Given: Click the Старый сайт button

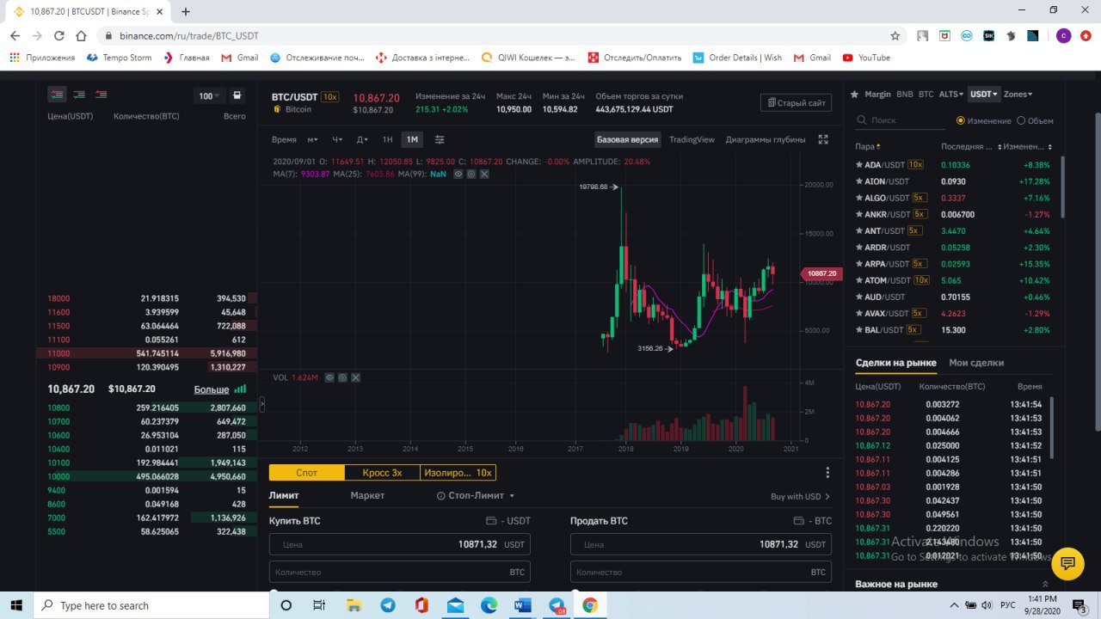Looking at the screenshot, I should [796, 103].
